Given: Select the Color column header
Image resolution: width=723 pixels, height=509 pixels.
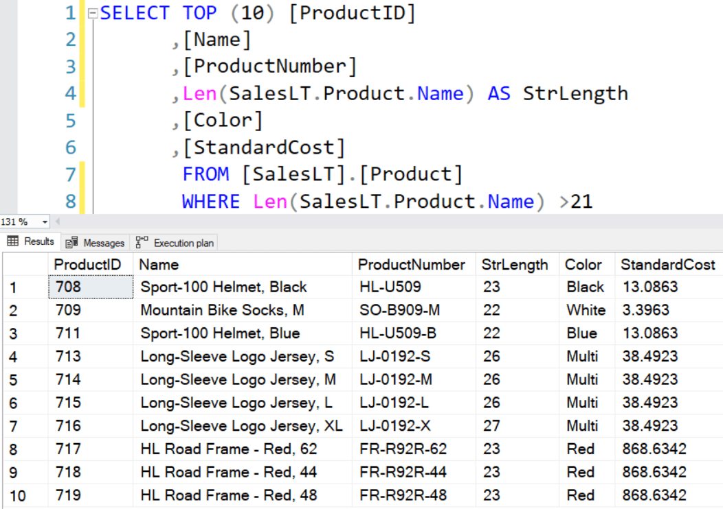Looking at the screenshot, I should (x=587, y=265).
